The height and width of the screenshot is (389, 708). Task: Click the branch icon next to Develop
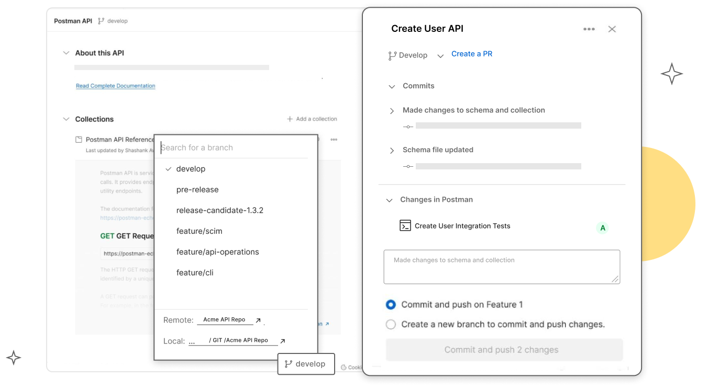(x=392, y=55)
